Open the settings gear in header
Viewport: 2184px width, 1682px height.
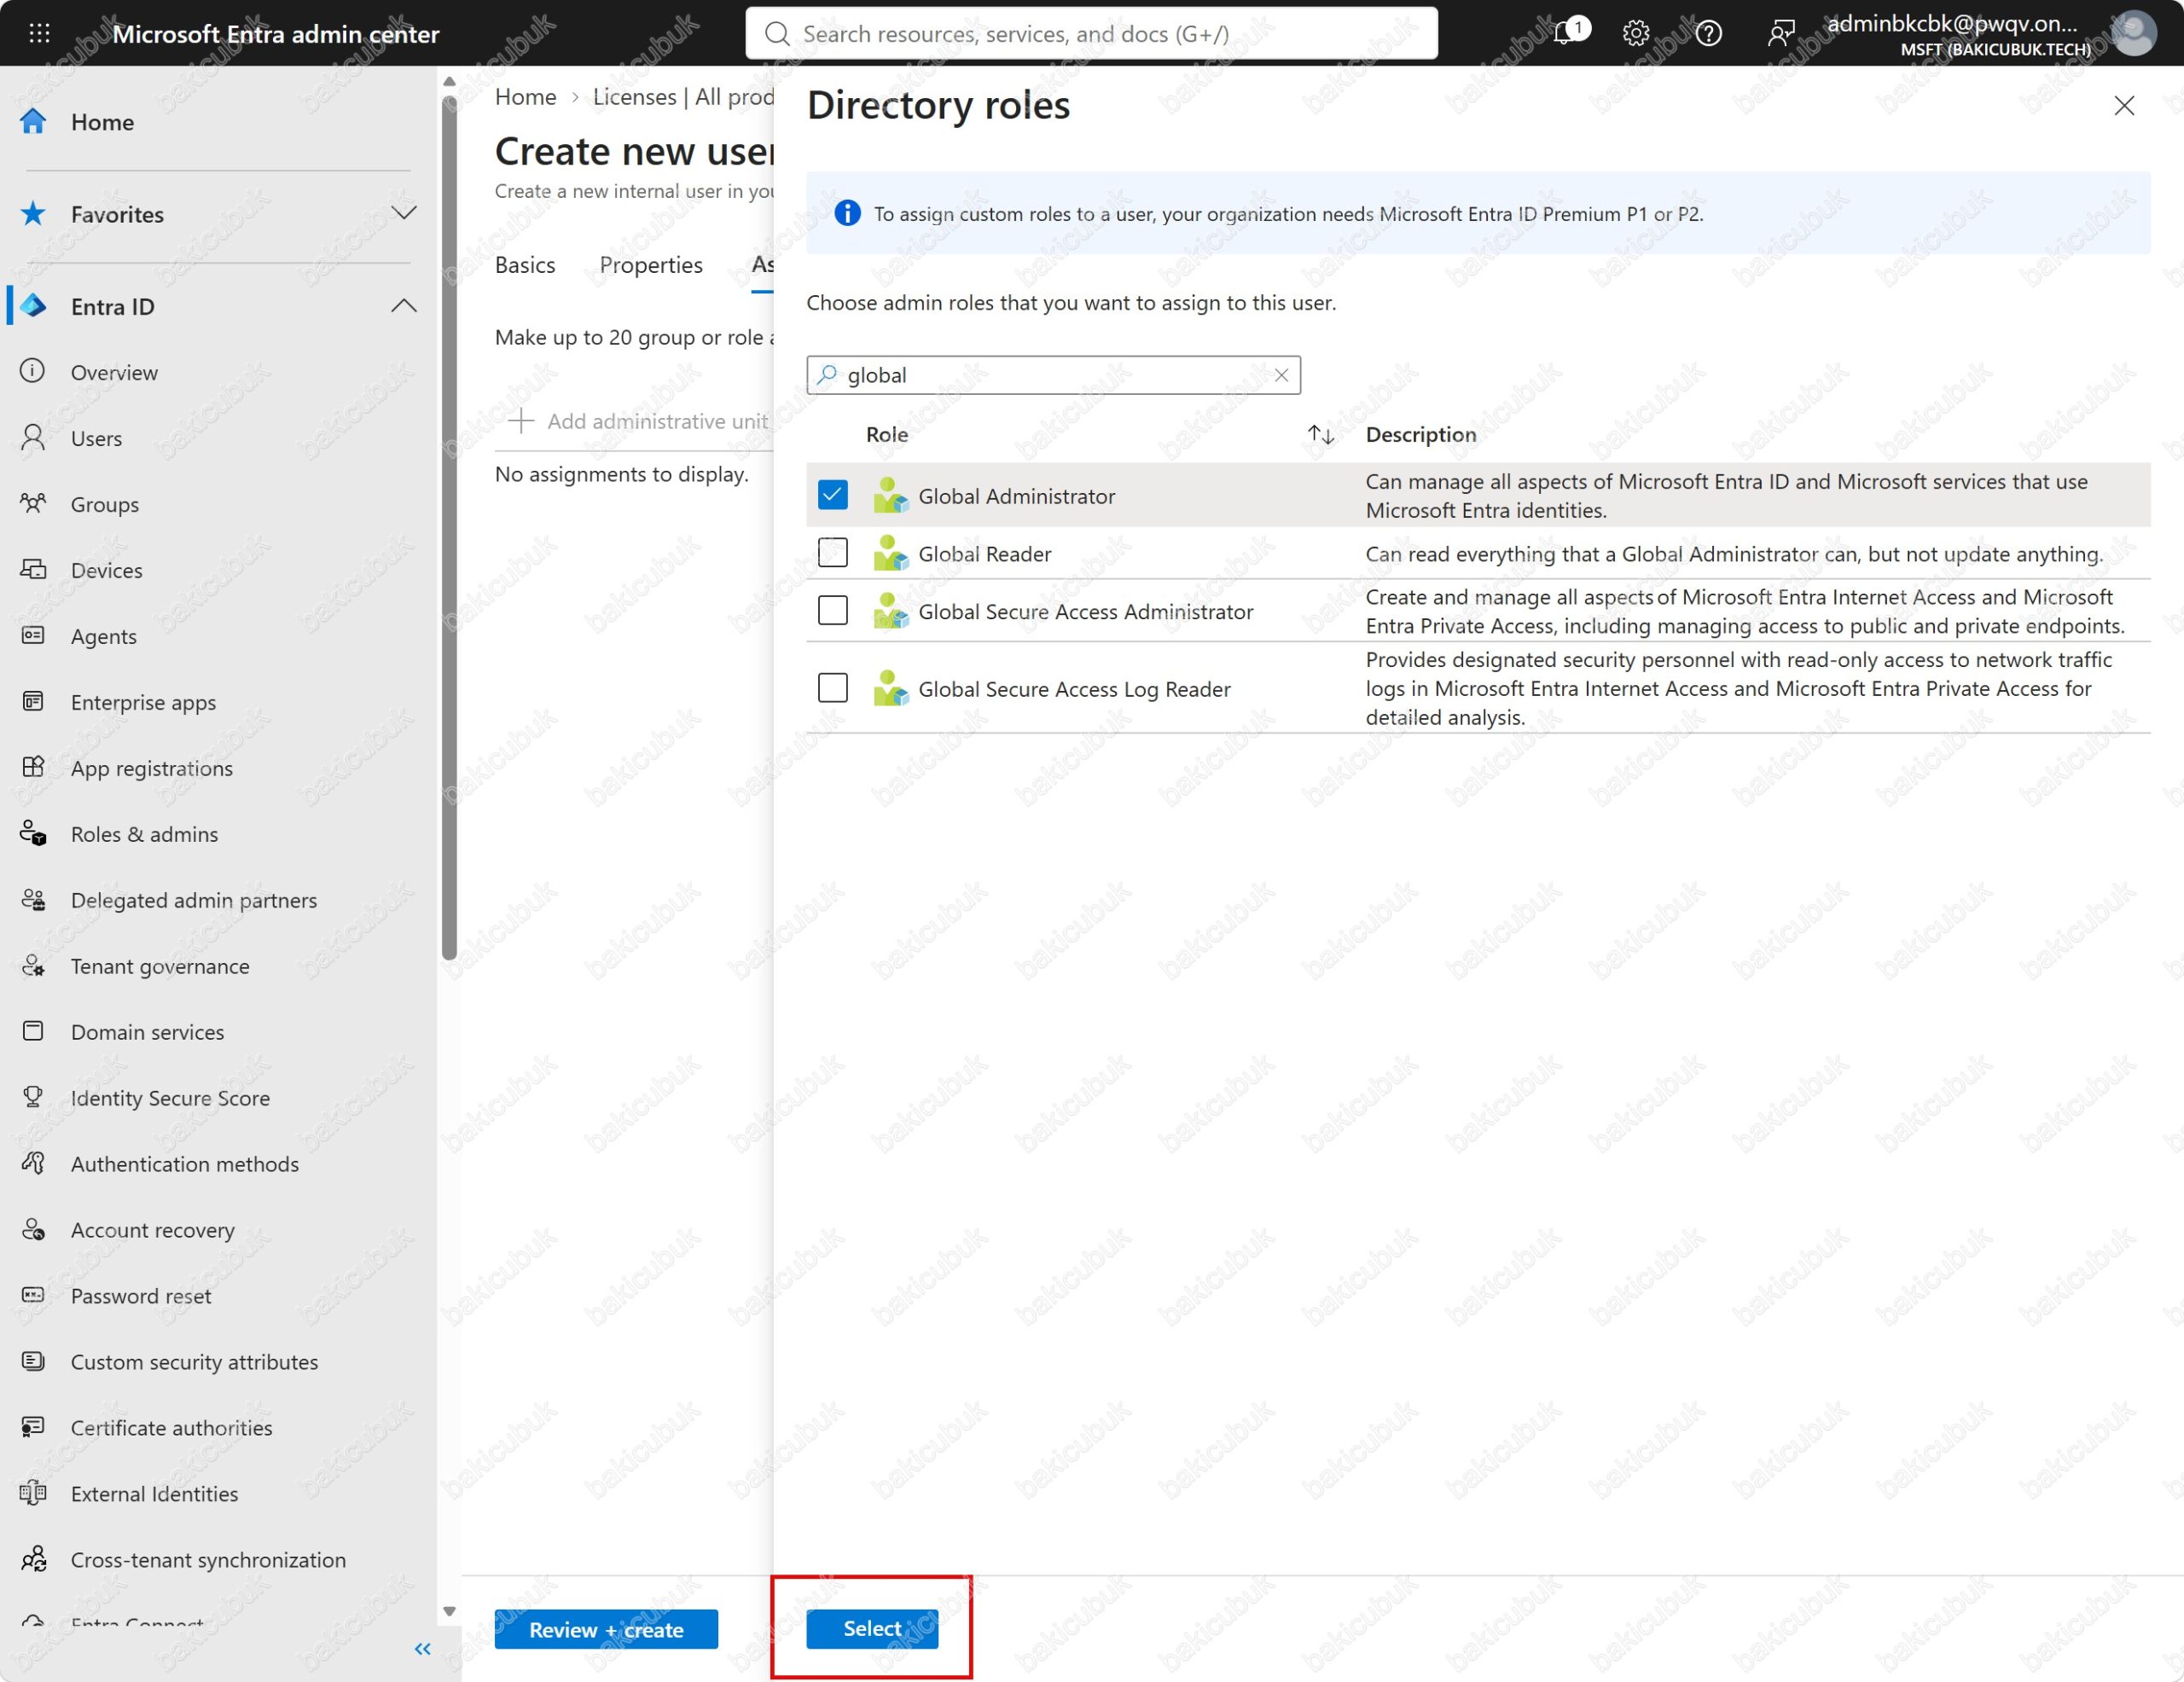click(x=1636, y=33)
